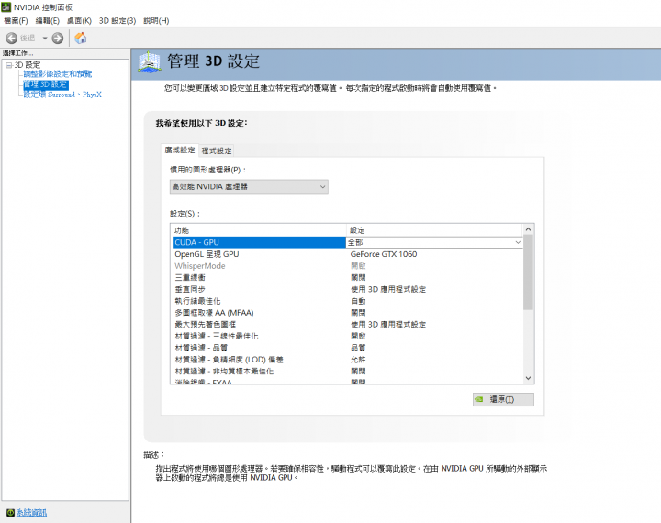The width and height of the screenshot is (661, 523).
Task: Open the 說明(H) menu
Action: click(x=156, y=21)
